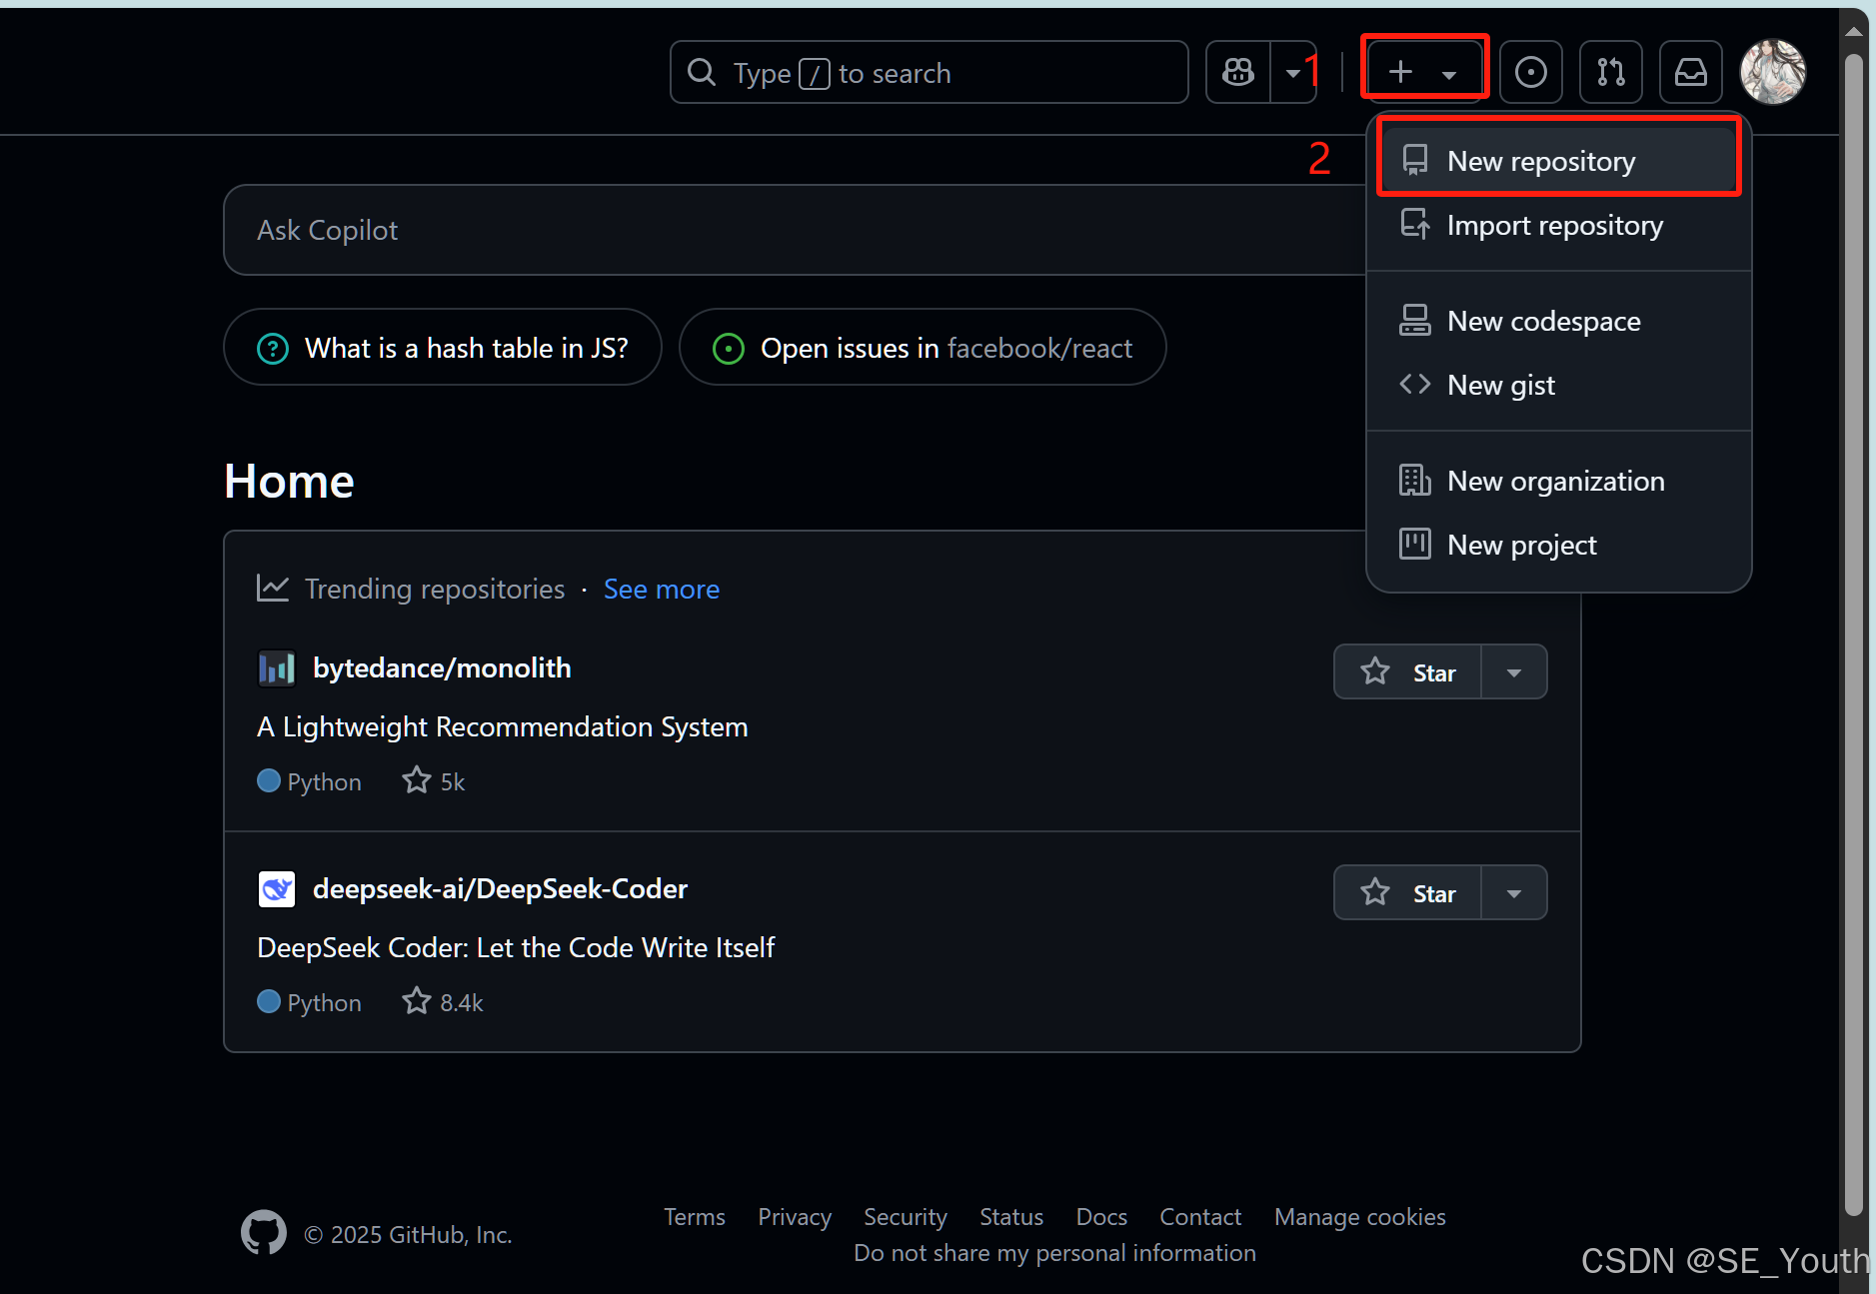
Task: Click the GitHub logo in the footer
Action: click(x=264, y=1233)
